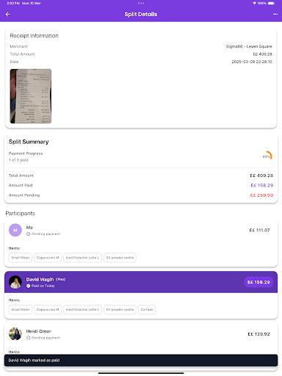Tap Iced Pistachio Latte L chip under David
Viewport: 282px width, 376px height.
[x=82, y=310]
